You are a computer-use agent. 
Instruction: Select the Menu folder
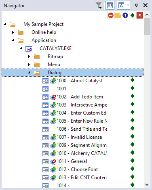coord(54,65)
